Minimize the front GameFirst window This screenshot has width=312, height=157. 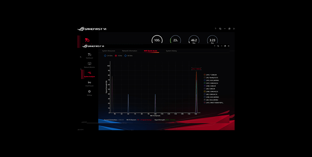click(222, 46)
